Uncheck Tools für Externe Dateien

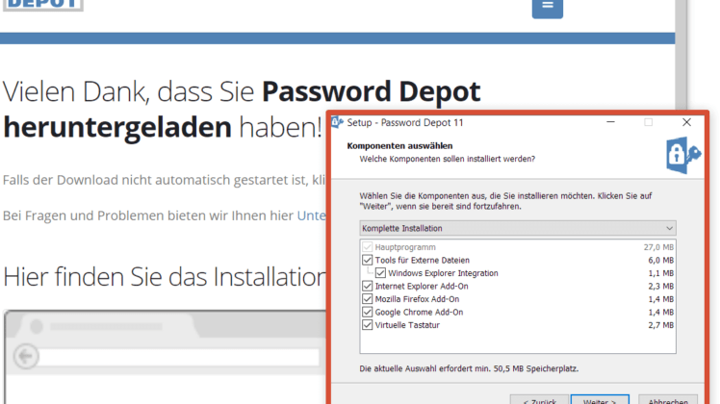368,260
